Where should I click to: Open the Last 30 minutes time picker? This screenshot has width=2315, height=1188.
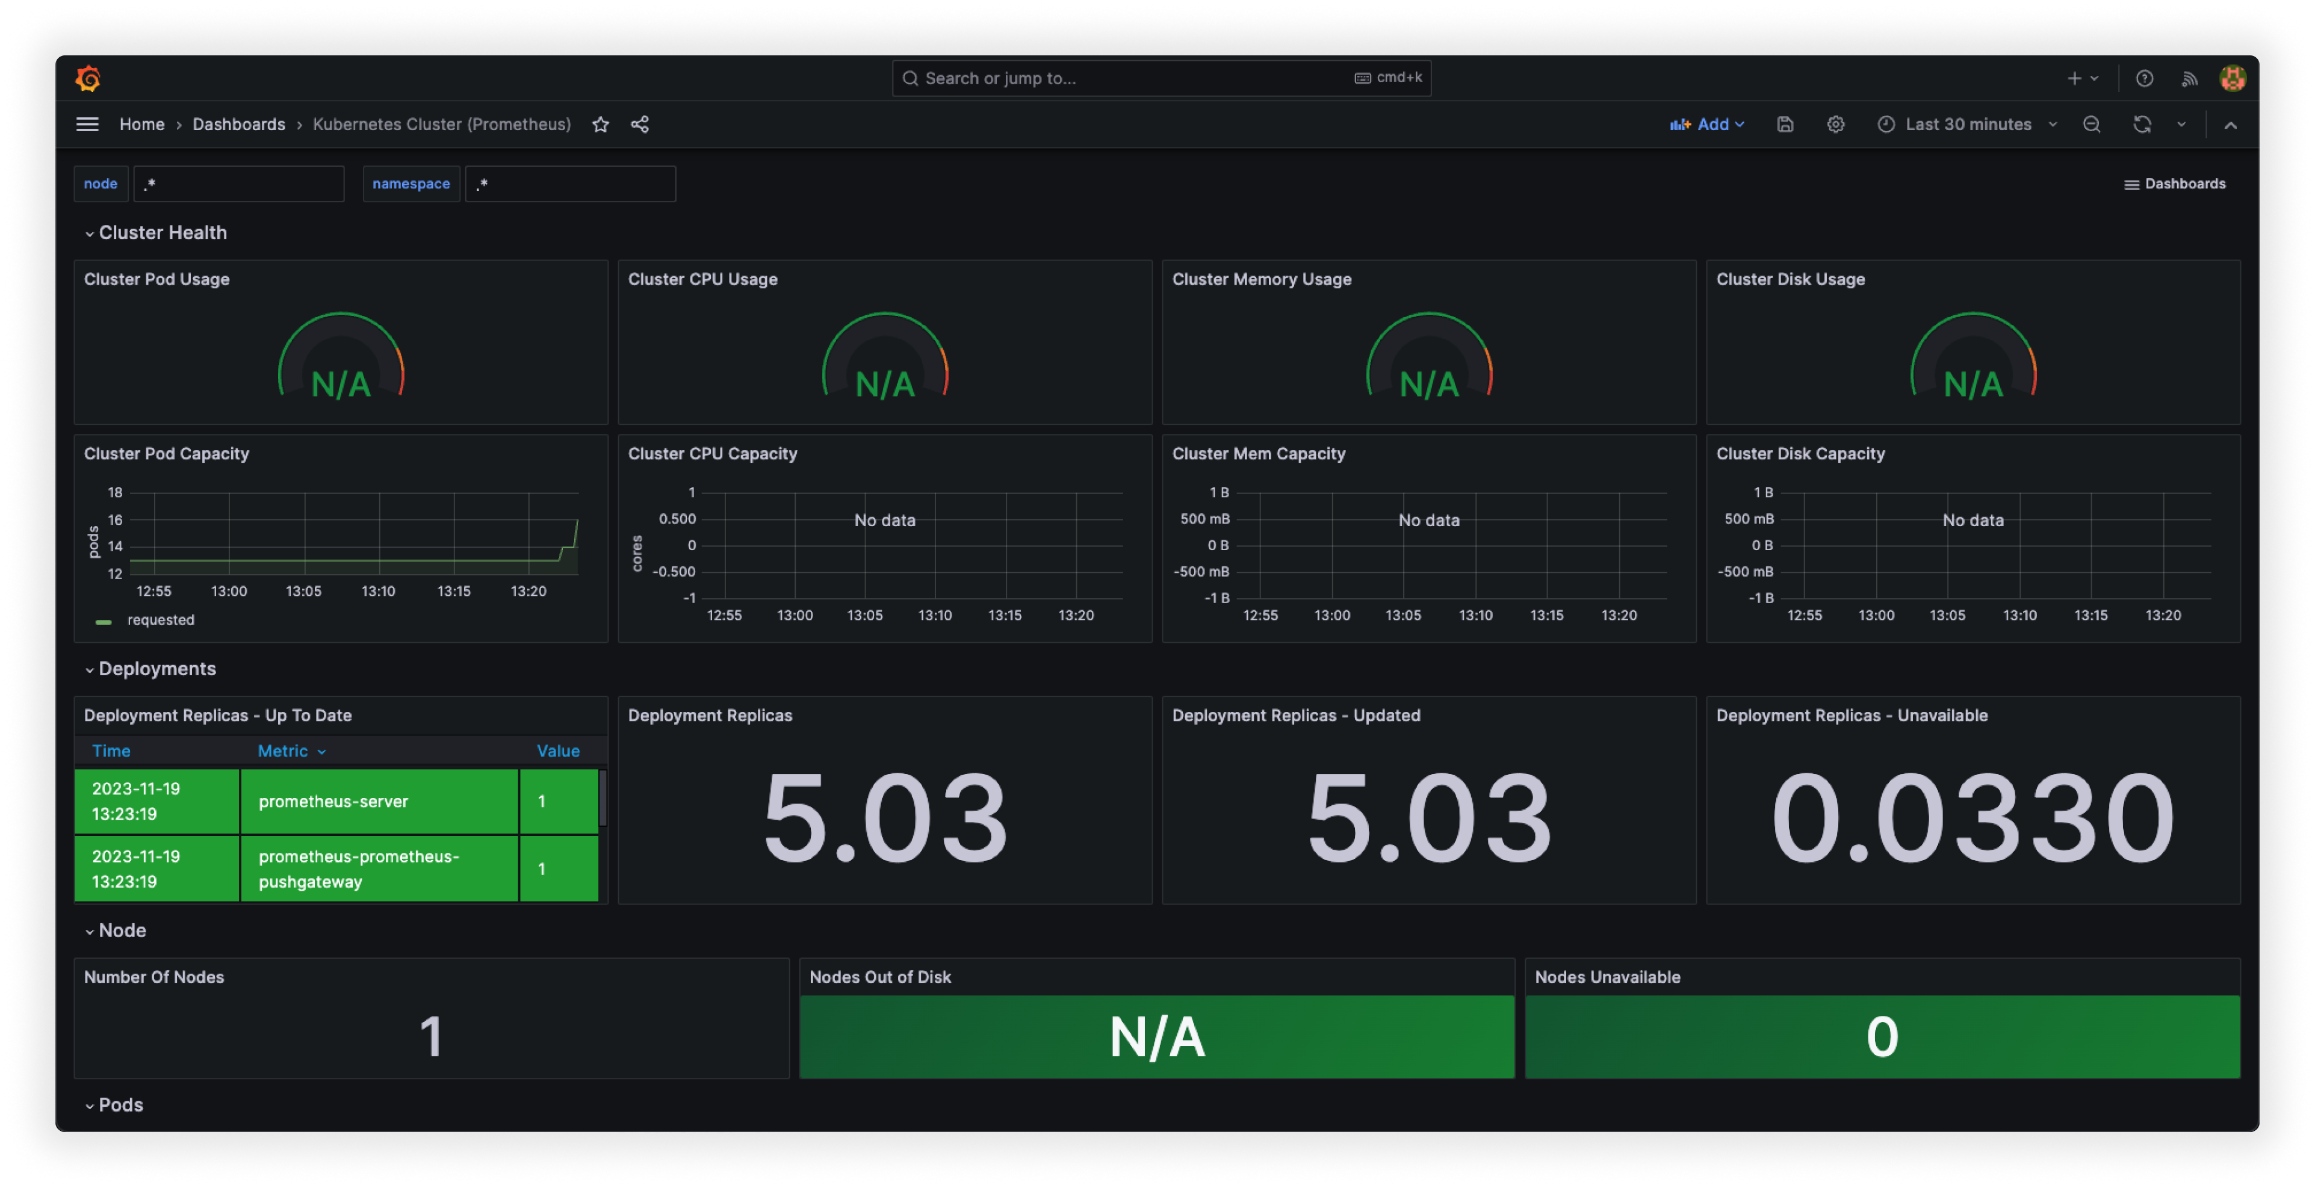1966,124
